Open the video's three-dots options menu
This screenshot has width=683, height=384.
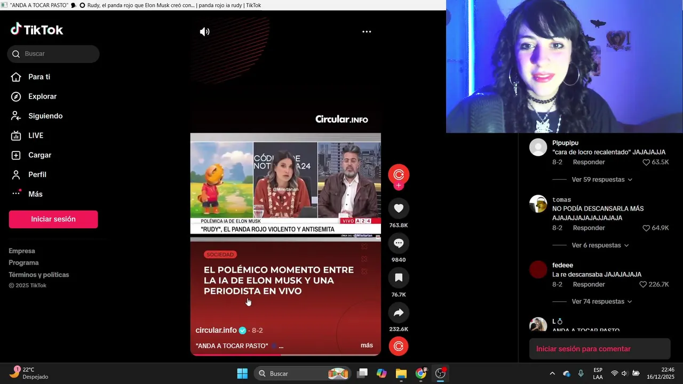[x=367, y=31]
